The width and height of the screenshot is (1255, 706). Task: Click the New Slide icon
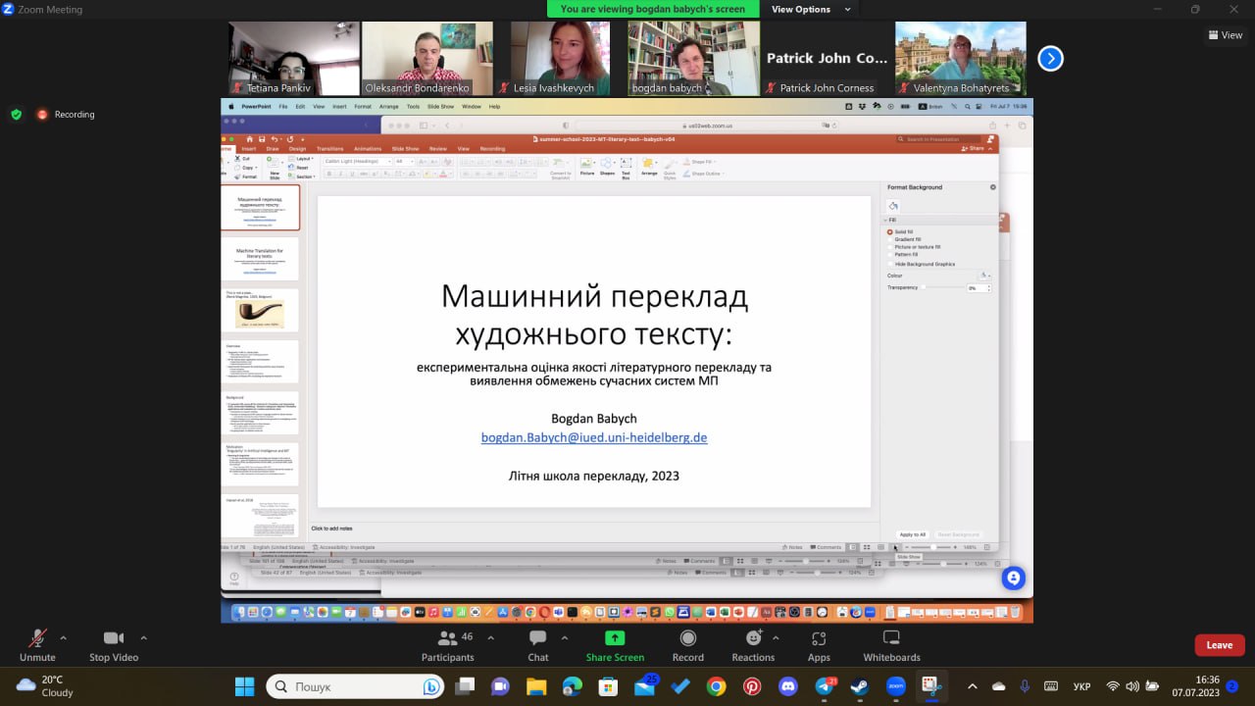pos(276,169)
